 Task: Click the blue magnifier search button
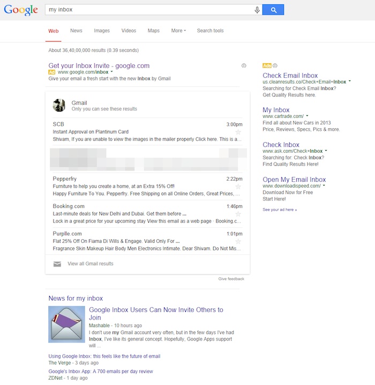tap(273, 10)
